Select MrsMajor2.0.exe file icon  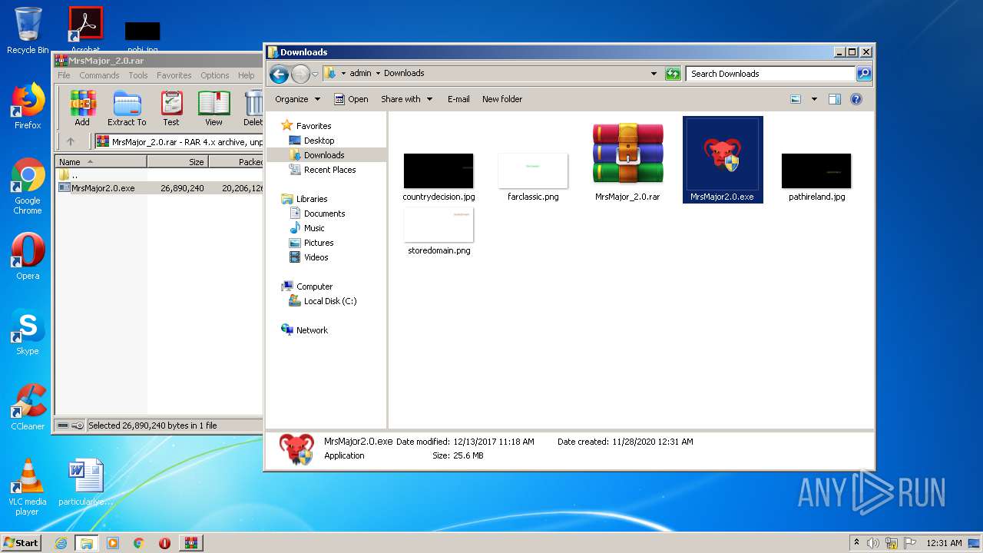point(723,160)
